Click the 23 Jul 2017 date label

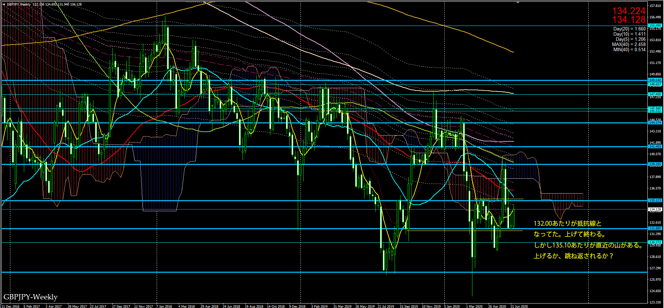(98, 306)
